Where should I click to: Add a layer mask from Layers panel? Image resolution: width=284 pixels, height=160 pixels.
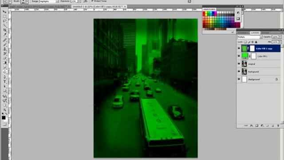(256, 125)
